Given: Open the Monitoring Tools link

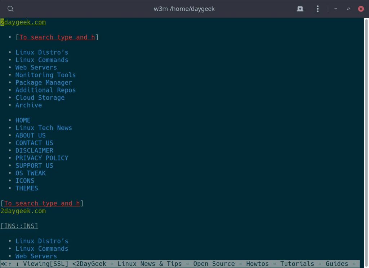Looking at the screenshot, I should (45, 75).
